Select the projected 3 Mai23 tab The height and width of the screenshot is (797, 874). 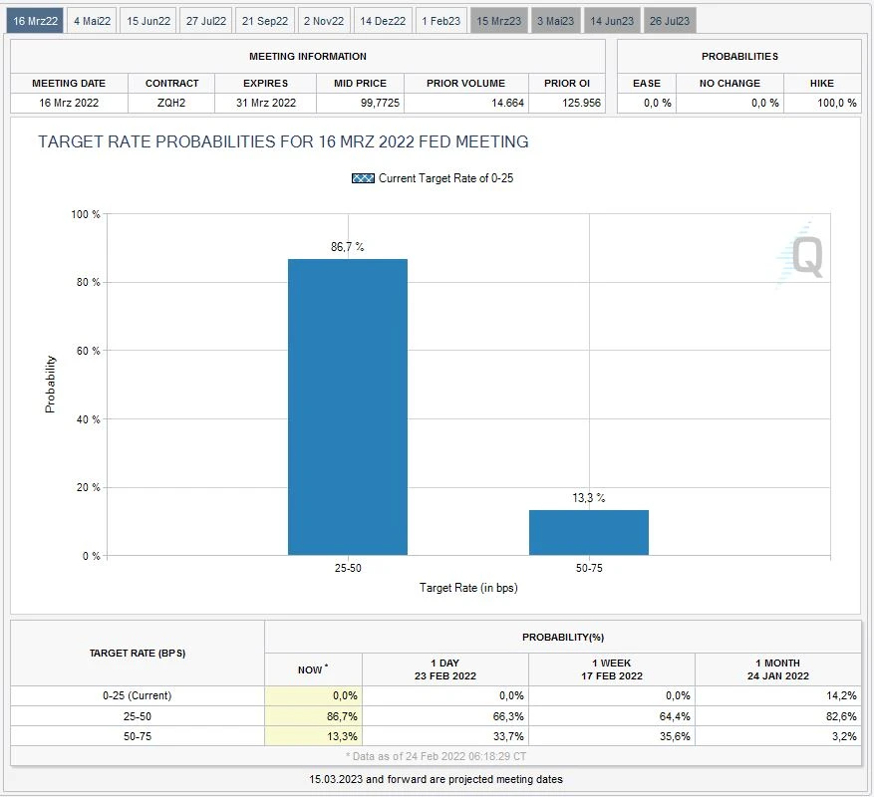click(x=555, y=20)
